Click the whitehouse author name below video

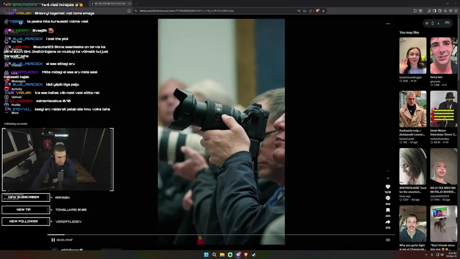coord(70,250)
